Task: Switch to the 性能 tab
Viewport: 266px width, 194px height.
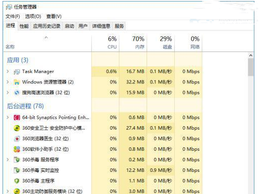Action: point(24,26)
